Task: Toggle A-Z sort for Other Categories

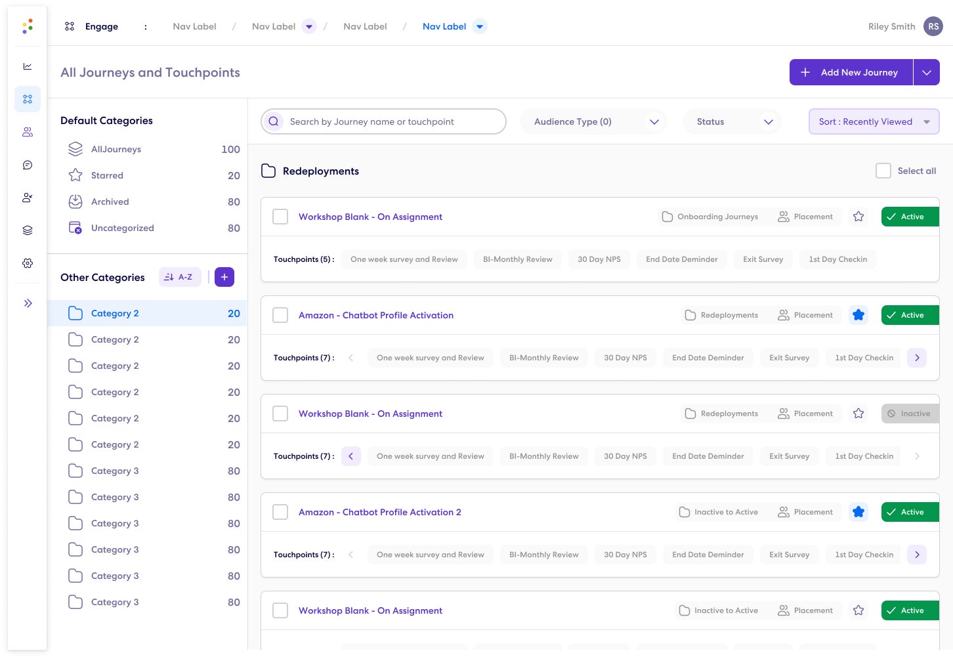Action: coord(179,277)
